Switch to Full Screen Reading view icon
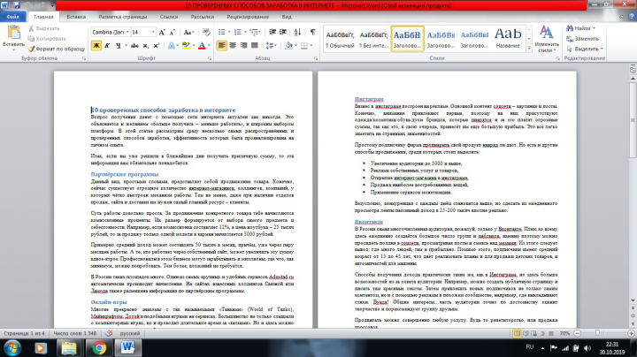 526,333
